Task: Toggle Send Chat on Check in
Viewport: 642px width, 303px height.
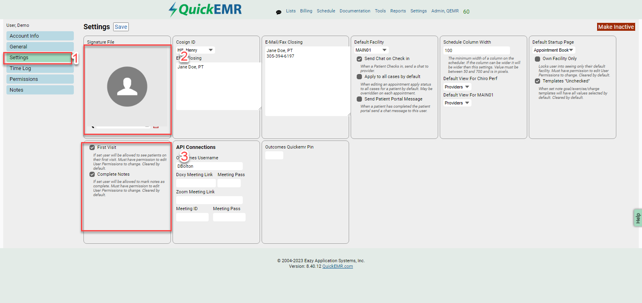Action: coord(360,59)
